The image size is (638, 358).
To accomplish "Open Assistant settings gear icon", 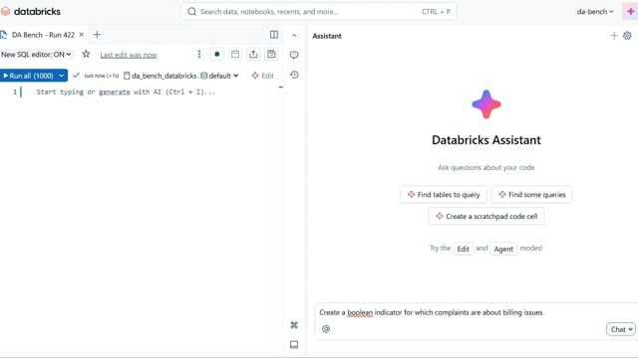I will tap(627, 36).
